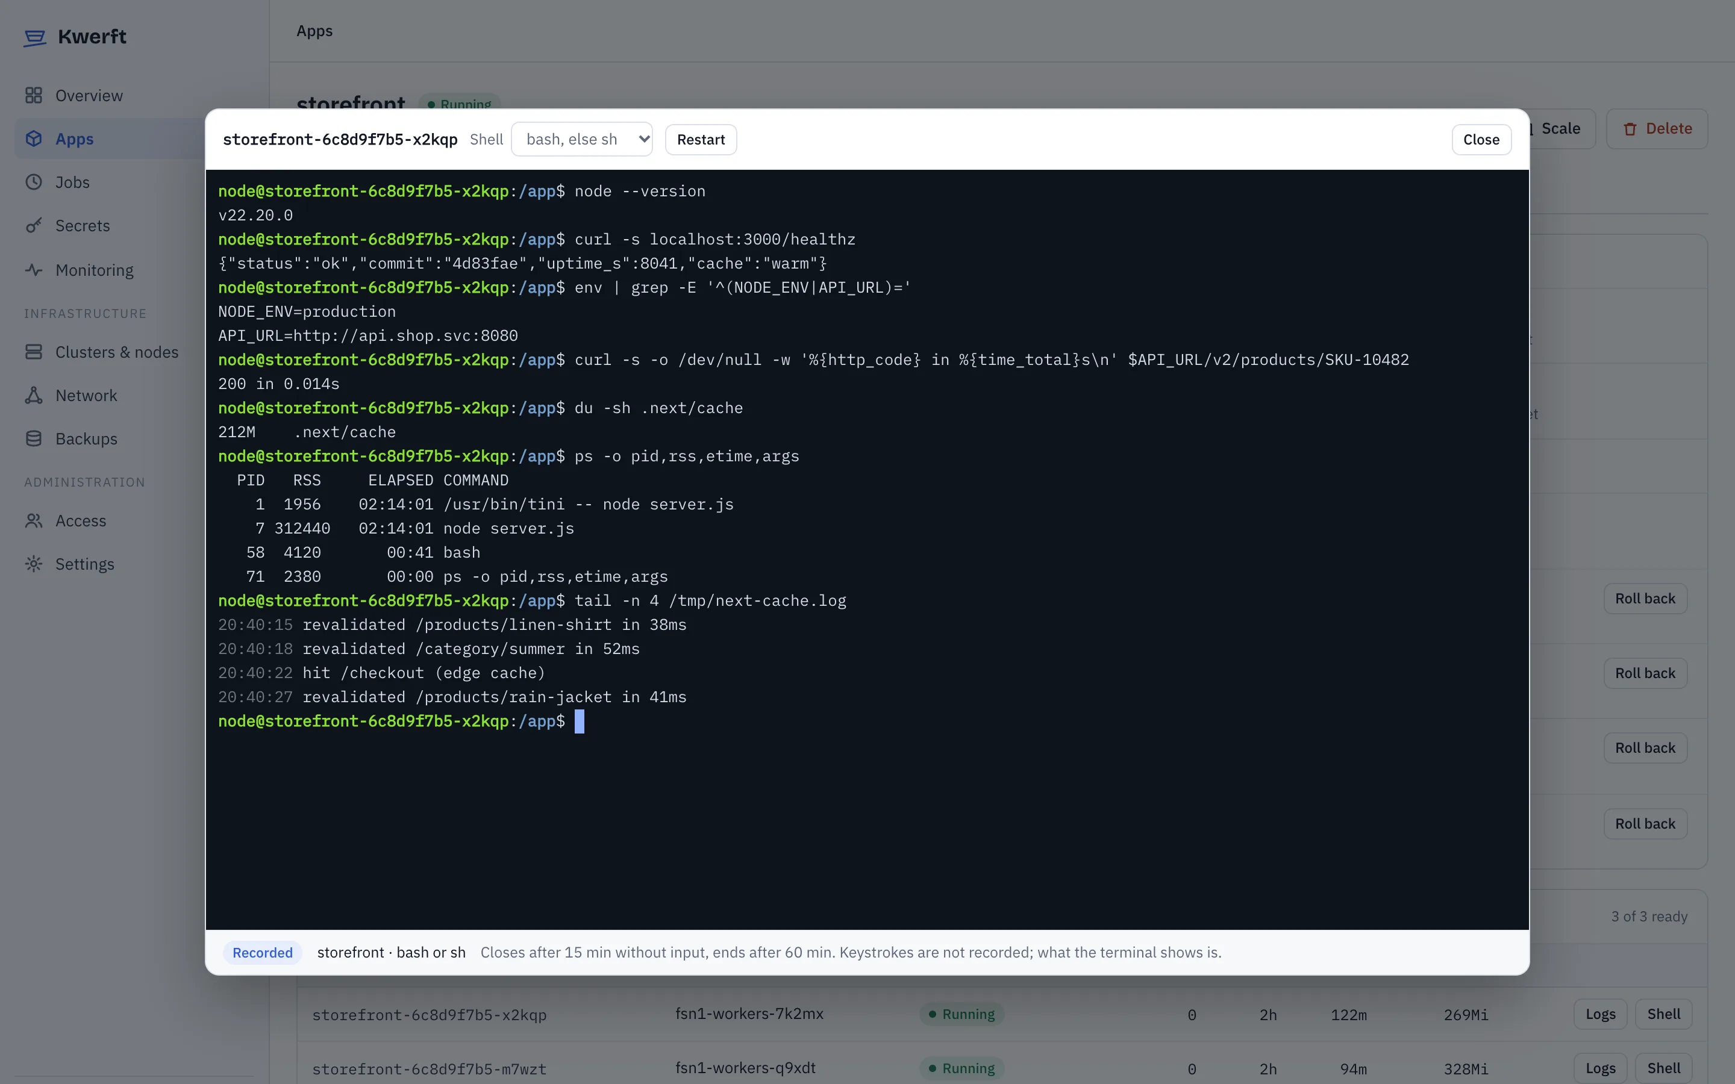Select the Apps cube icon
This screenshot has width=1735, height=1084.
[34, 139]
